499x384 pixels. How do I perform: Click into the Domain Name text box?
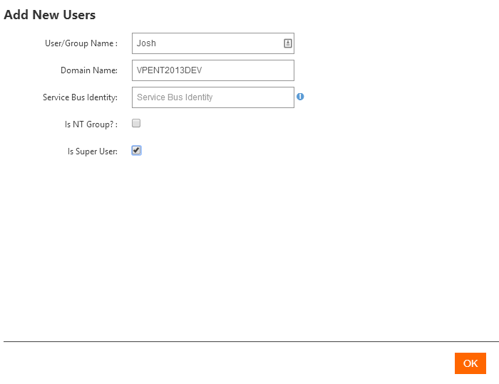point(212,70)
